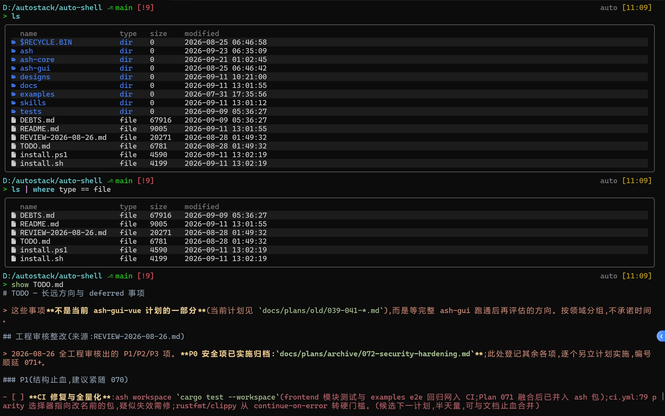
Task: Select the modified column header in first table
Action: click(202, 34)
